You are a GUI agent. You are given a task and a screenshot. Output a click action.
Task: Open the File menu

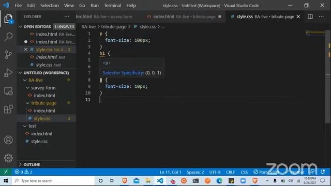pyautogui.click(x=18, y=6)
